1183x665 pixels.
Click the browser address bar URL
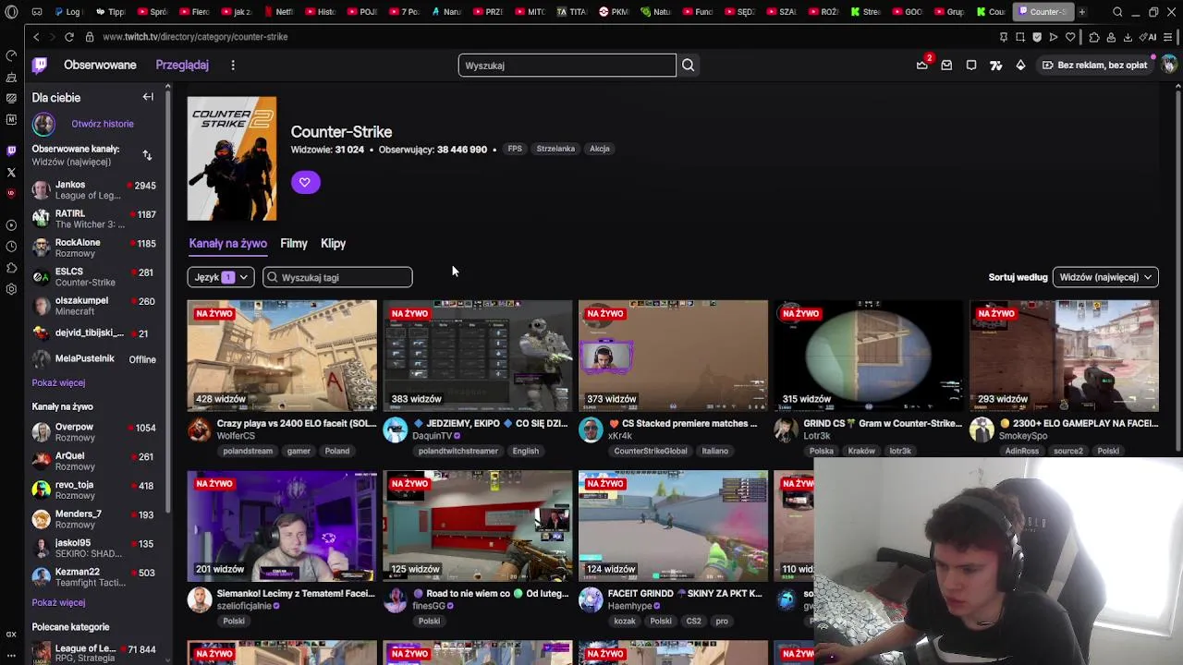coord(195,37)
